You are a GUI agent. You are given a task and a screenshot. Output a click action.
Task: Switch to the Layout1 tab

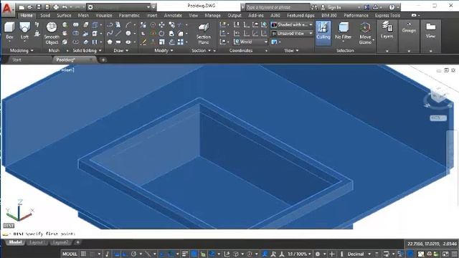37,242
